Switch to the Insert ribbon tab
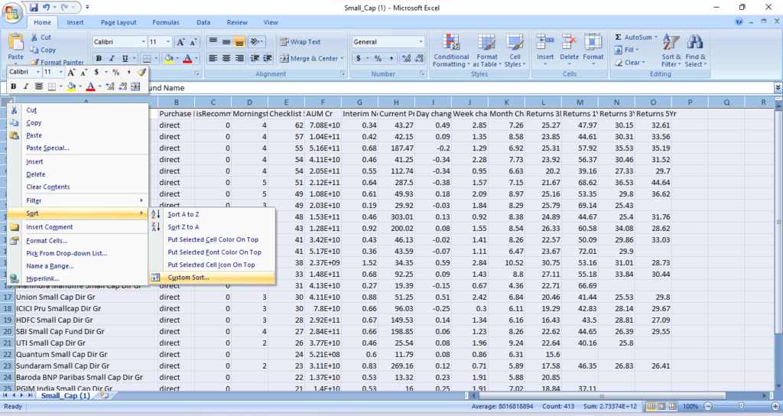 pyautogui.click(x=76, y=22)
